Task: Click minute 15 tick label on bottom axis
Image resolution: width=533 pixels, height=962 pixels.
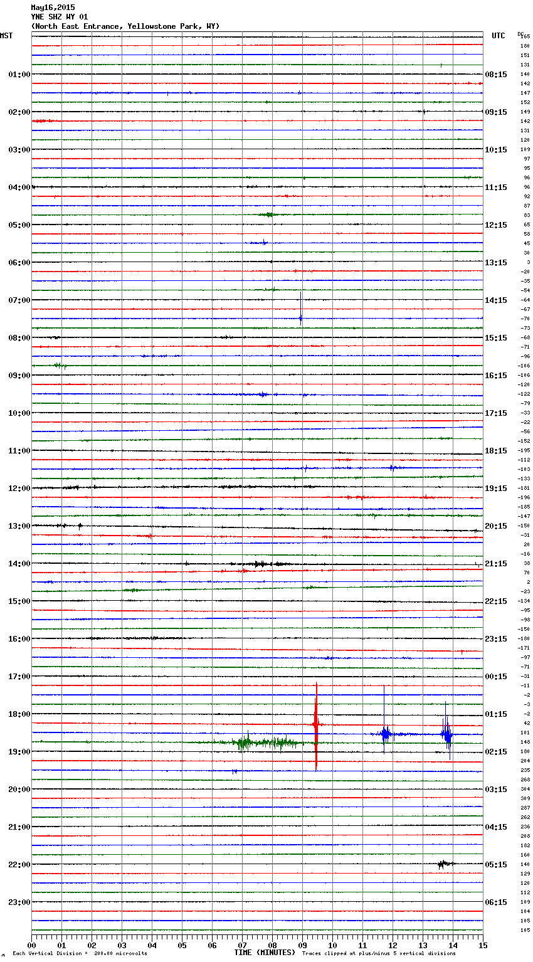Action: tap(483, 945)
